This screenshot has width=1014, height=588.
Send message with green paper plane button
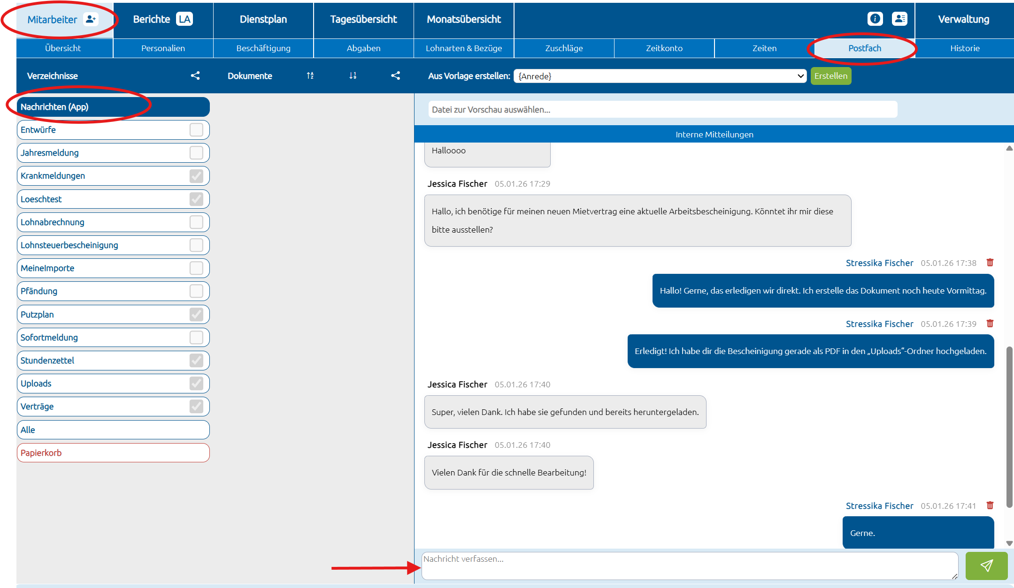pos(986,565)
